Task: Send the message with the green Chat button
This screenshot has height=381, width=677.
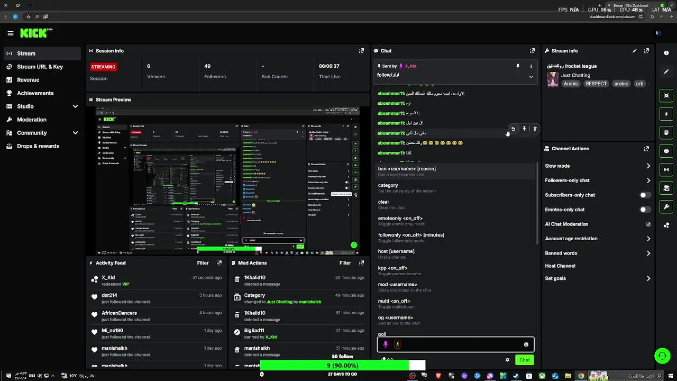Action: coord(524,360)
